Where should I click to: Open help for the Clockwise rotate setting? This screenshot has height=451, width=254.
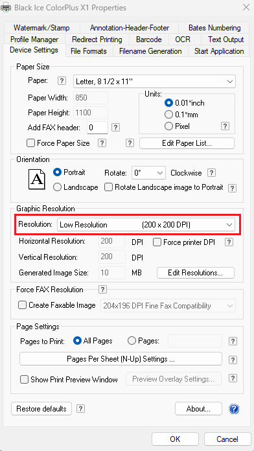point(211,173)
